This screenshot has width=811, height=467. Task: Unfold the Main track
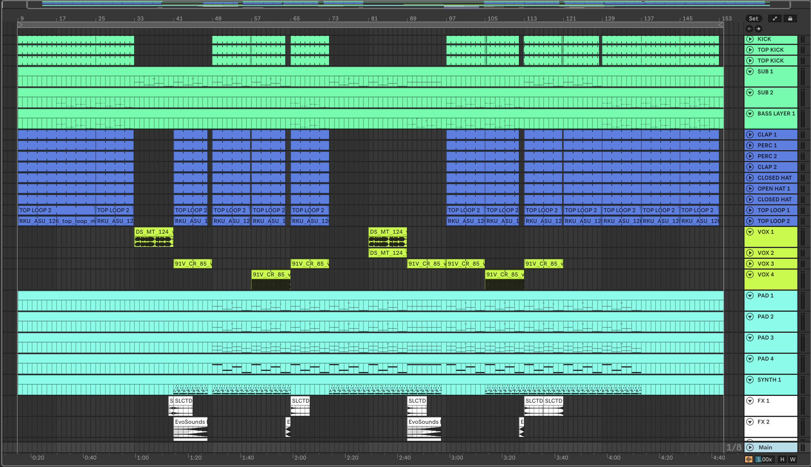click(750, 447)
